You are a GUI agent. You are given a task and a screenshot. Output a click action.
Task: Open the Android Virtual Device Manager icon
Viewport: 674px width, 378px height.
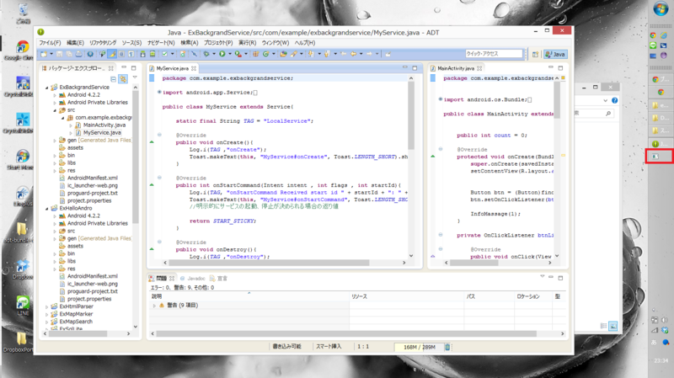(x=152, y=54)
